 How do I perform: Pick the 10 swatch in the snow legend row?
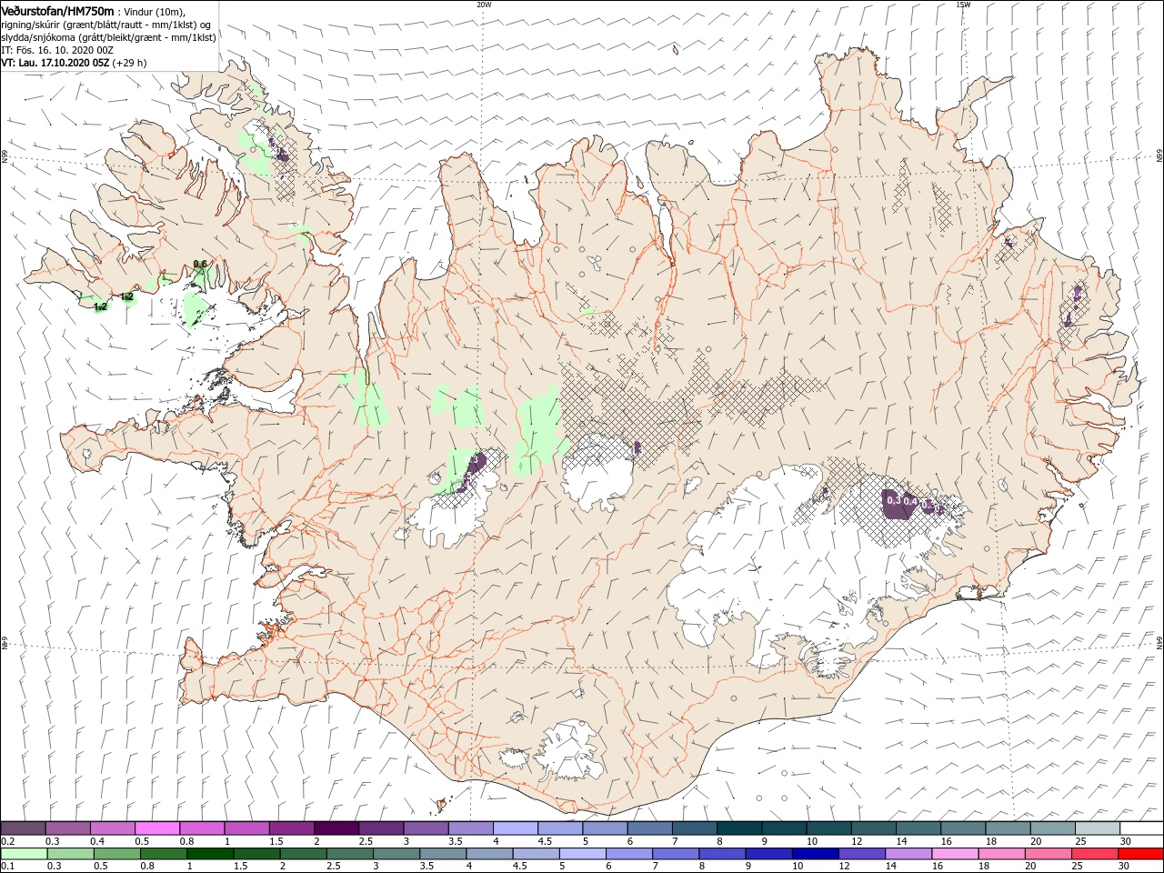828,828
